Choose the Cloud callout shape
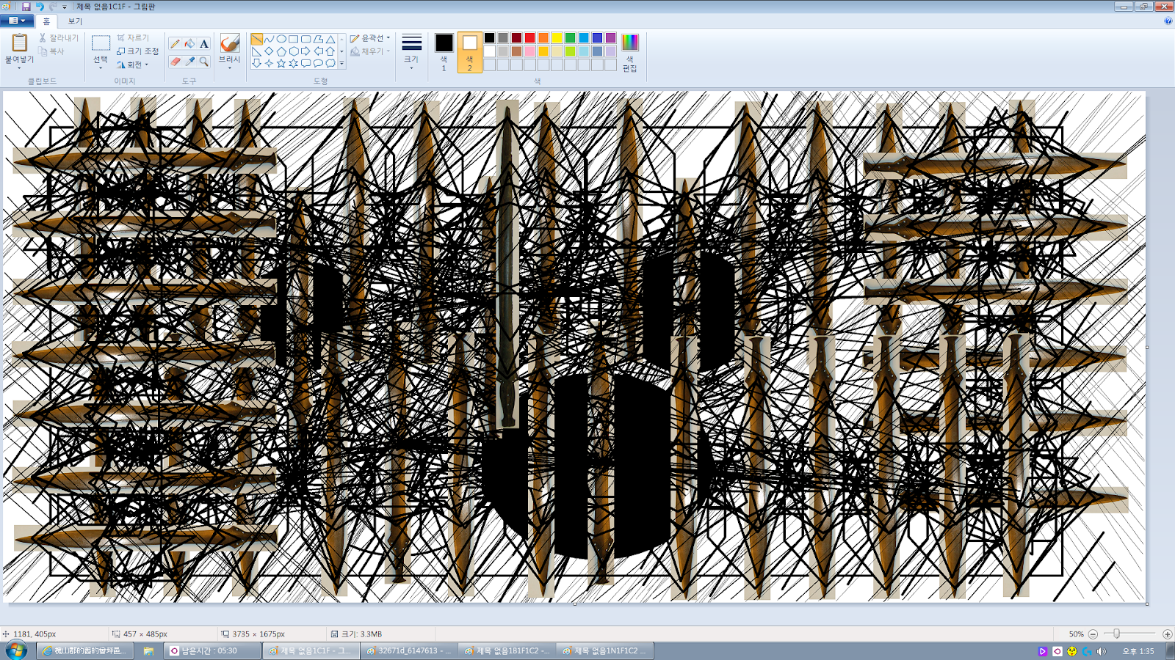1175x660 pixels. [330, 63]
